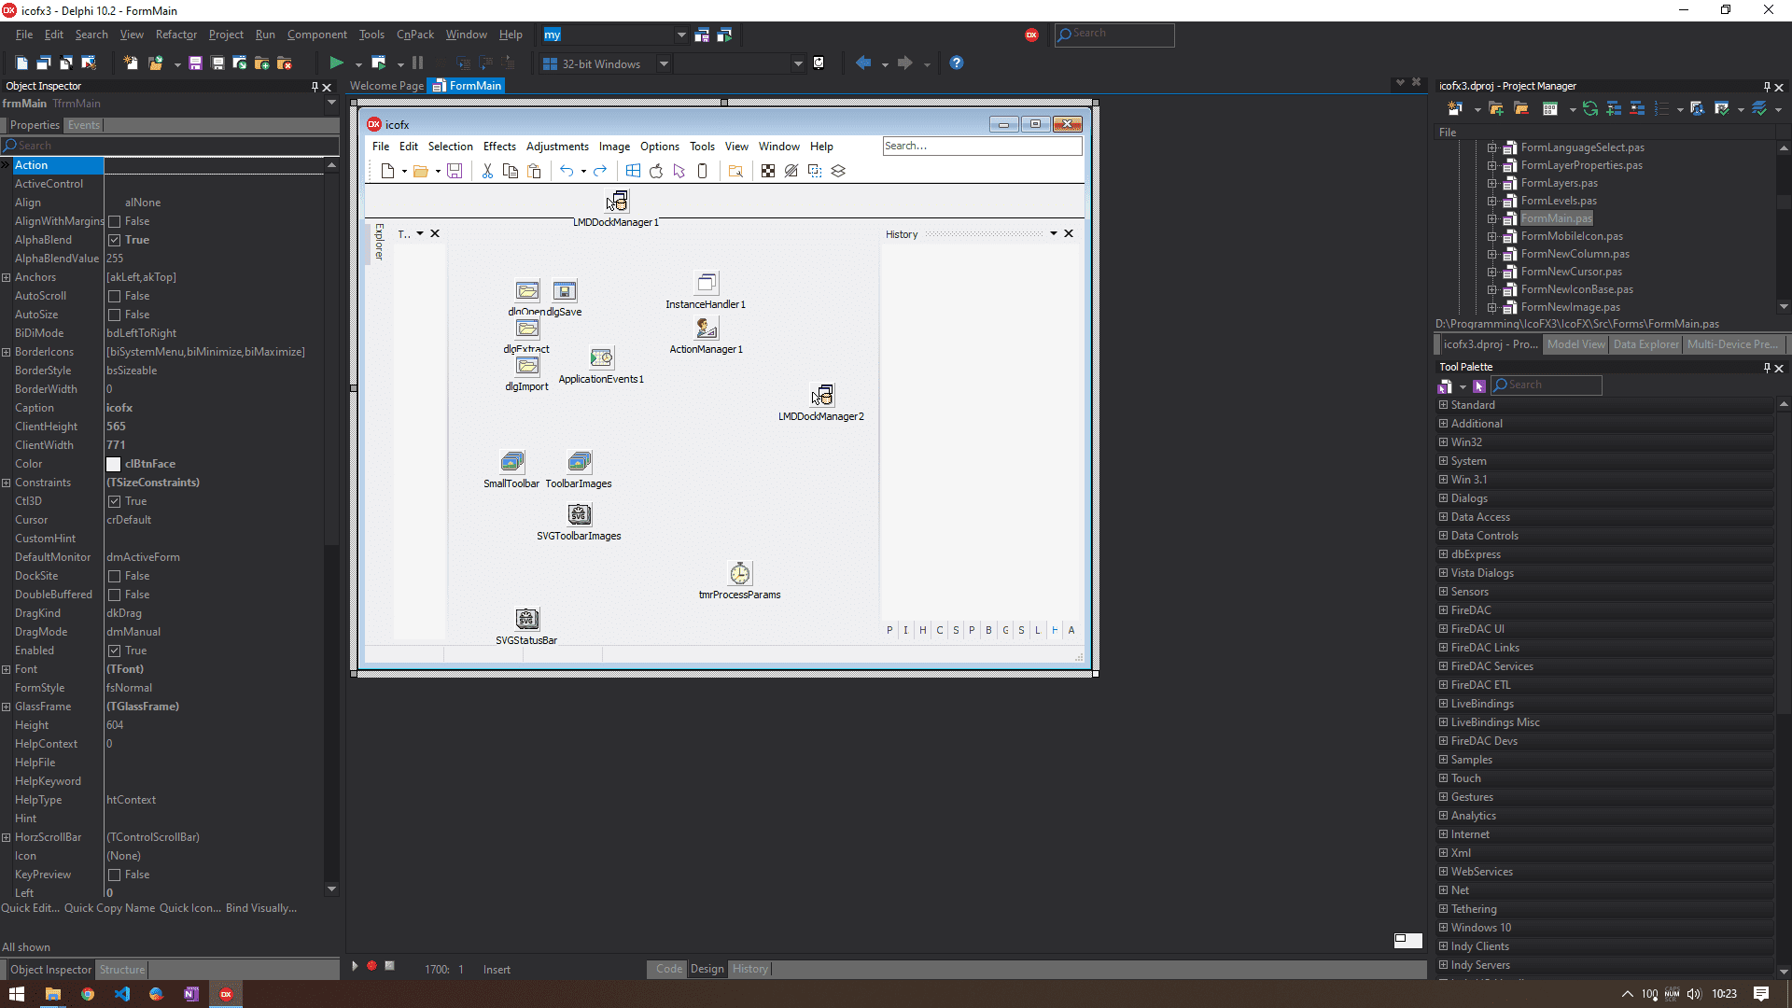The height and width of the screenshot is (1008, 1792).
Task: Select the tmrProcessParams timer component
Action: (x=740, y=573)
